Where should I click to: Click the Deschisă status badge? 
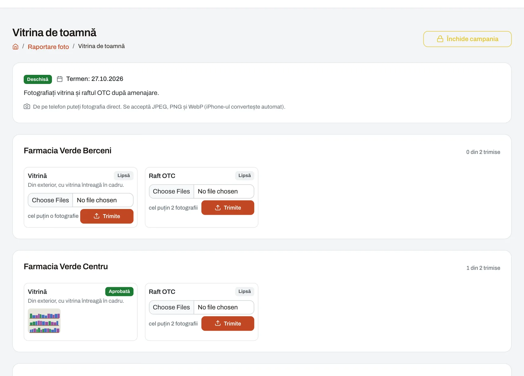point(38,79)
